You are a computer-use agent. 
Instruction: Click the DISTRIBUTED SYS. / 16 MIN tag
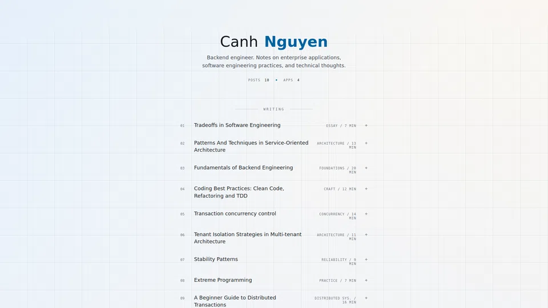point(335,300)
